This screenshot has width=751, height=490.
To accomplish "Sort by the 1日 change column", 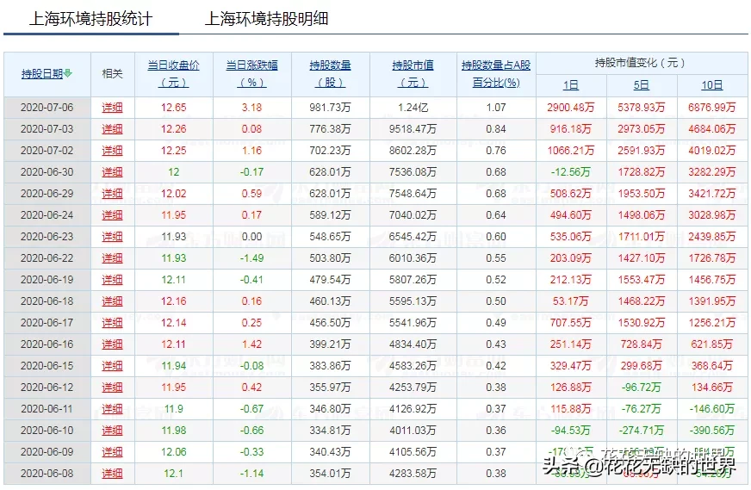I will pyautogui.click(x=570, y=85).
